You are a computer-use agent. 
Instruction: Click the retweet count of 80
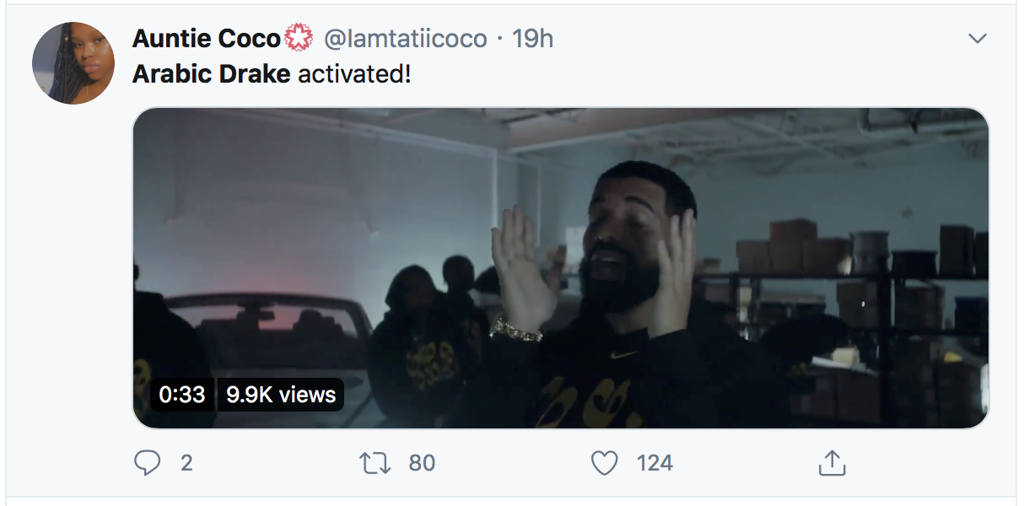click(x=422, y=462)
